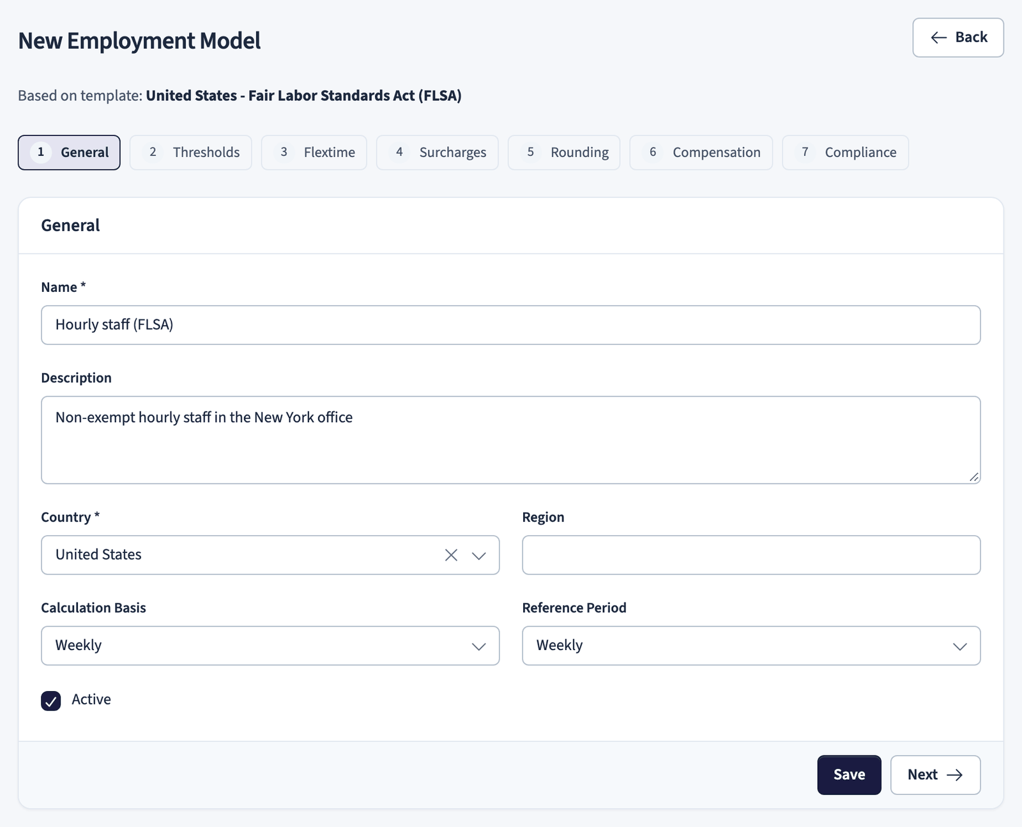Click into the Description textarea

click(x=511, y=440)
